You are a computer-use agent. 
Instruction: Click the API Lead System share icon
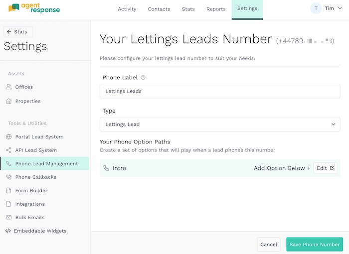click(8, 150)
